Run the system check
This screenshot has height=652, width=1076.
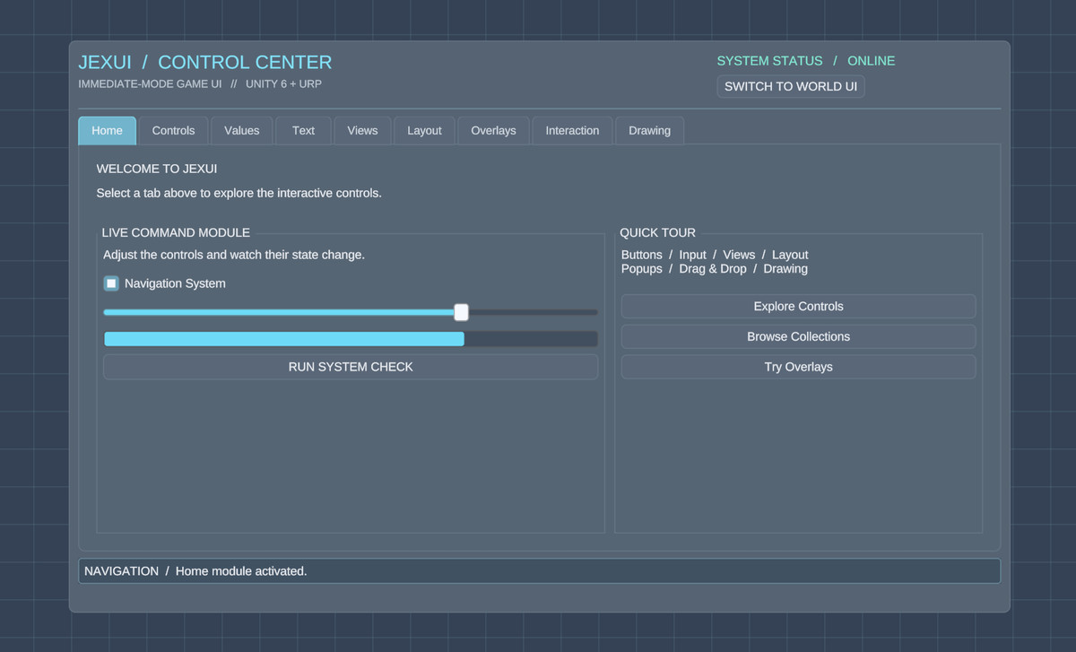click(x=351, y=367)
